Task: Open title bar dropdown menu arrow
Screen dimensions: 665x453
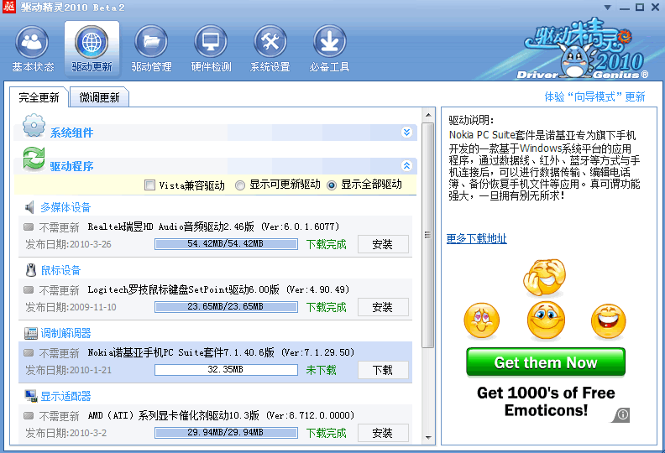Action: pos(608,8)
